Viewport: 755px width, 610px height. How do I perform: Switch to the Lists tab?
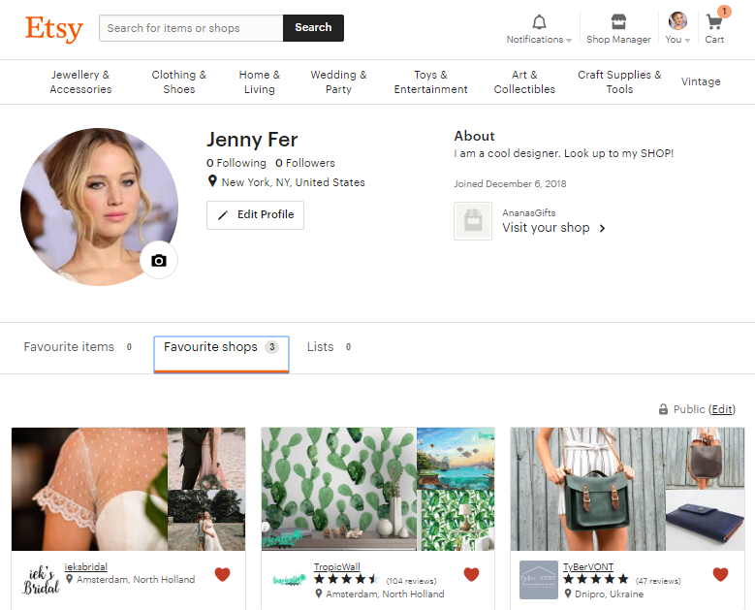(x=329, y=347)
